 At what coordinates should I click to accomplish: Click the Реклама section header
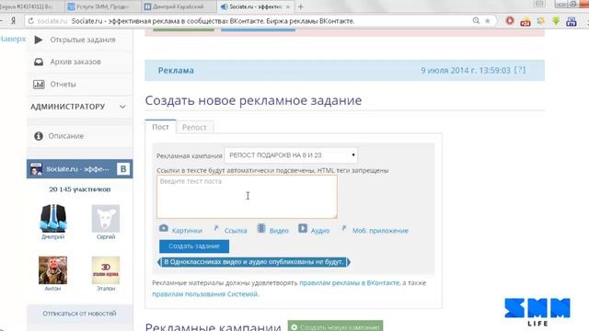coord(176,71)
